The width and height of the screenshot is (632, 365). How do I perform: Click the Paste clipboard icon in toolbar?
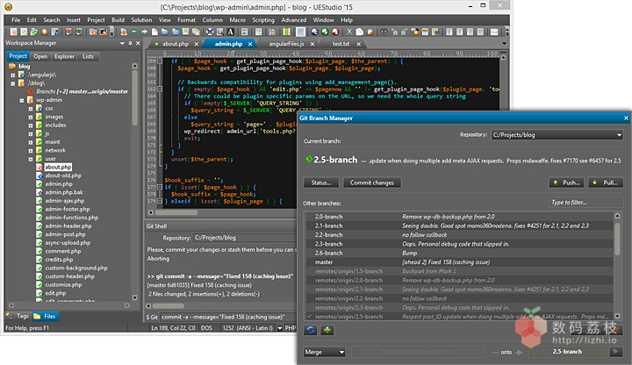[x=370, y=32]
